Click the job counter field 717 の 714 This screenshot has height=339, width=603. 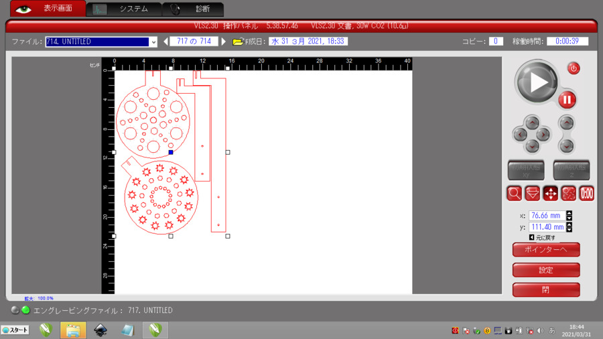click(x=194, y=41)
